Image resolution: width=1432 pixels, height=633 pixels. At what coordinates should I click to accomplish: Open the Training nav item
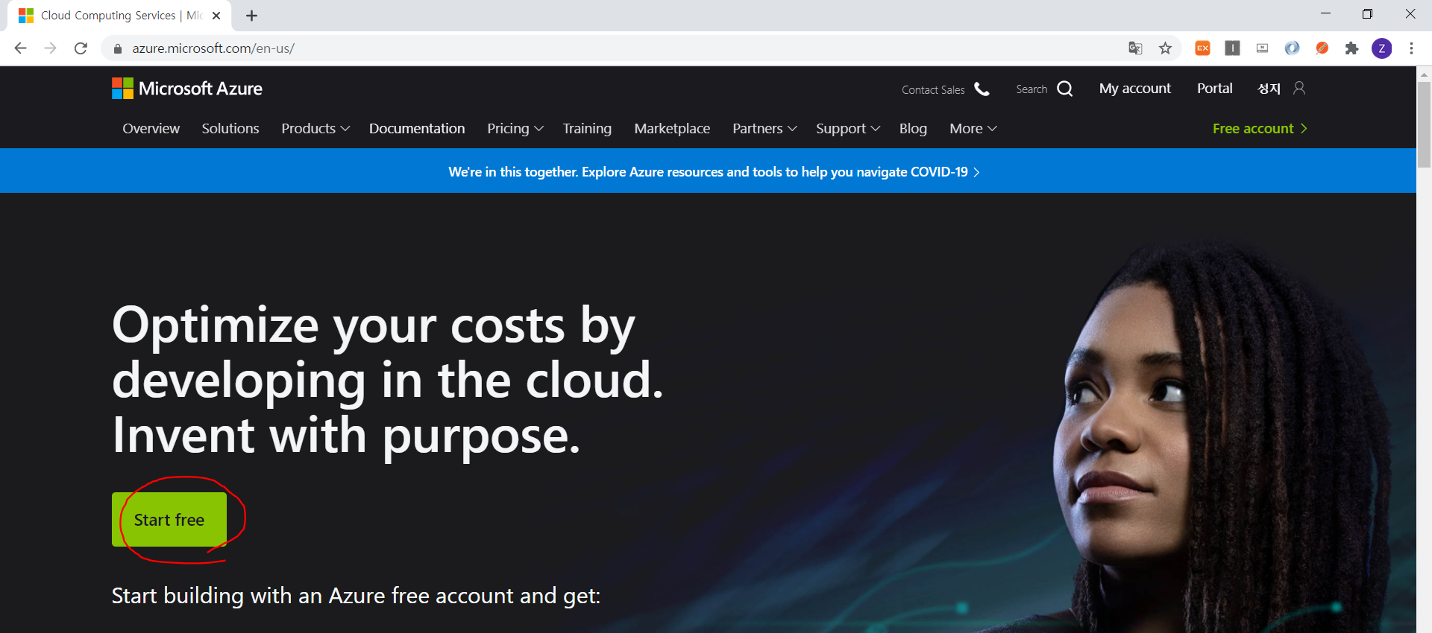point(587,129)
